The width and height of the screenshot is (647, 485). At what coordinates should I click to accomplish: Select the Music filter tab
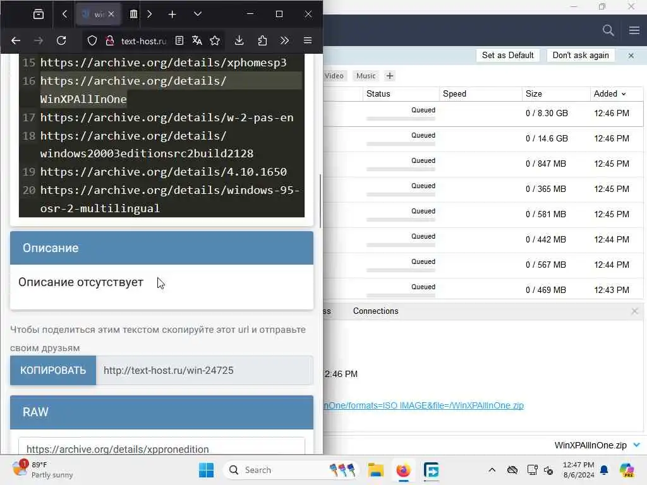(x=366, y=76)
